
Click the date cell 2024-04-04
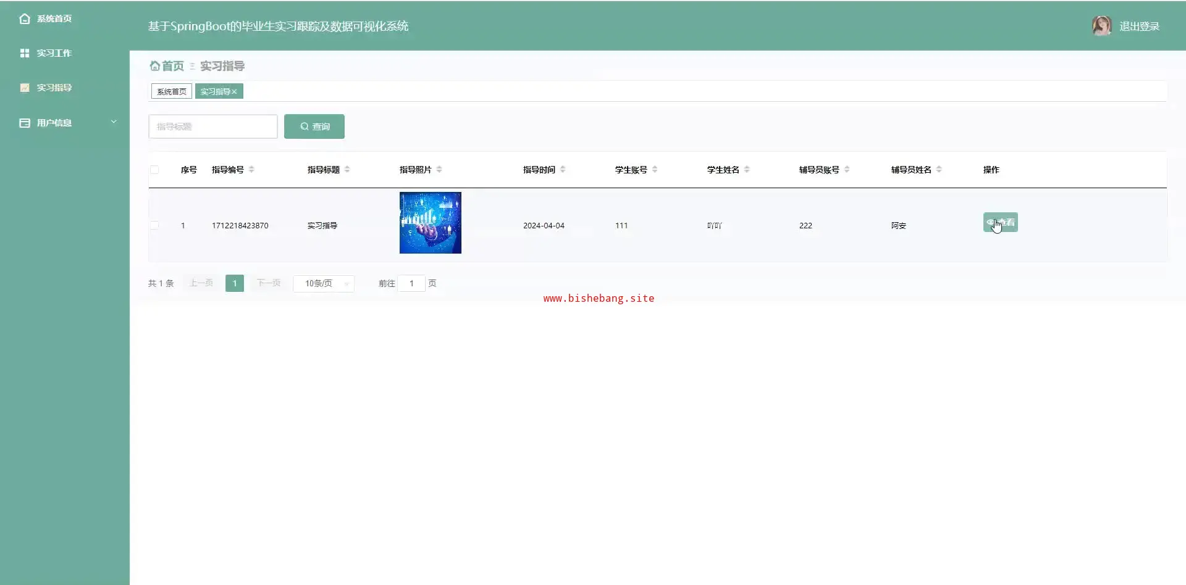(x=544, y=226)
